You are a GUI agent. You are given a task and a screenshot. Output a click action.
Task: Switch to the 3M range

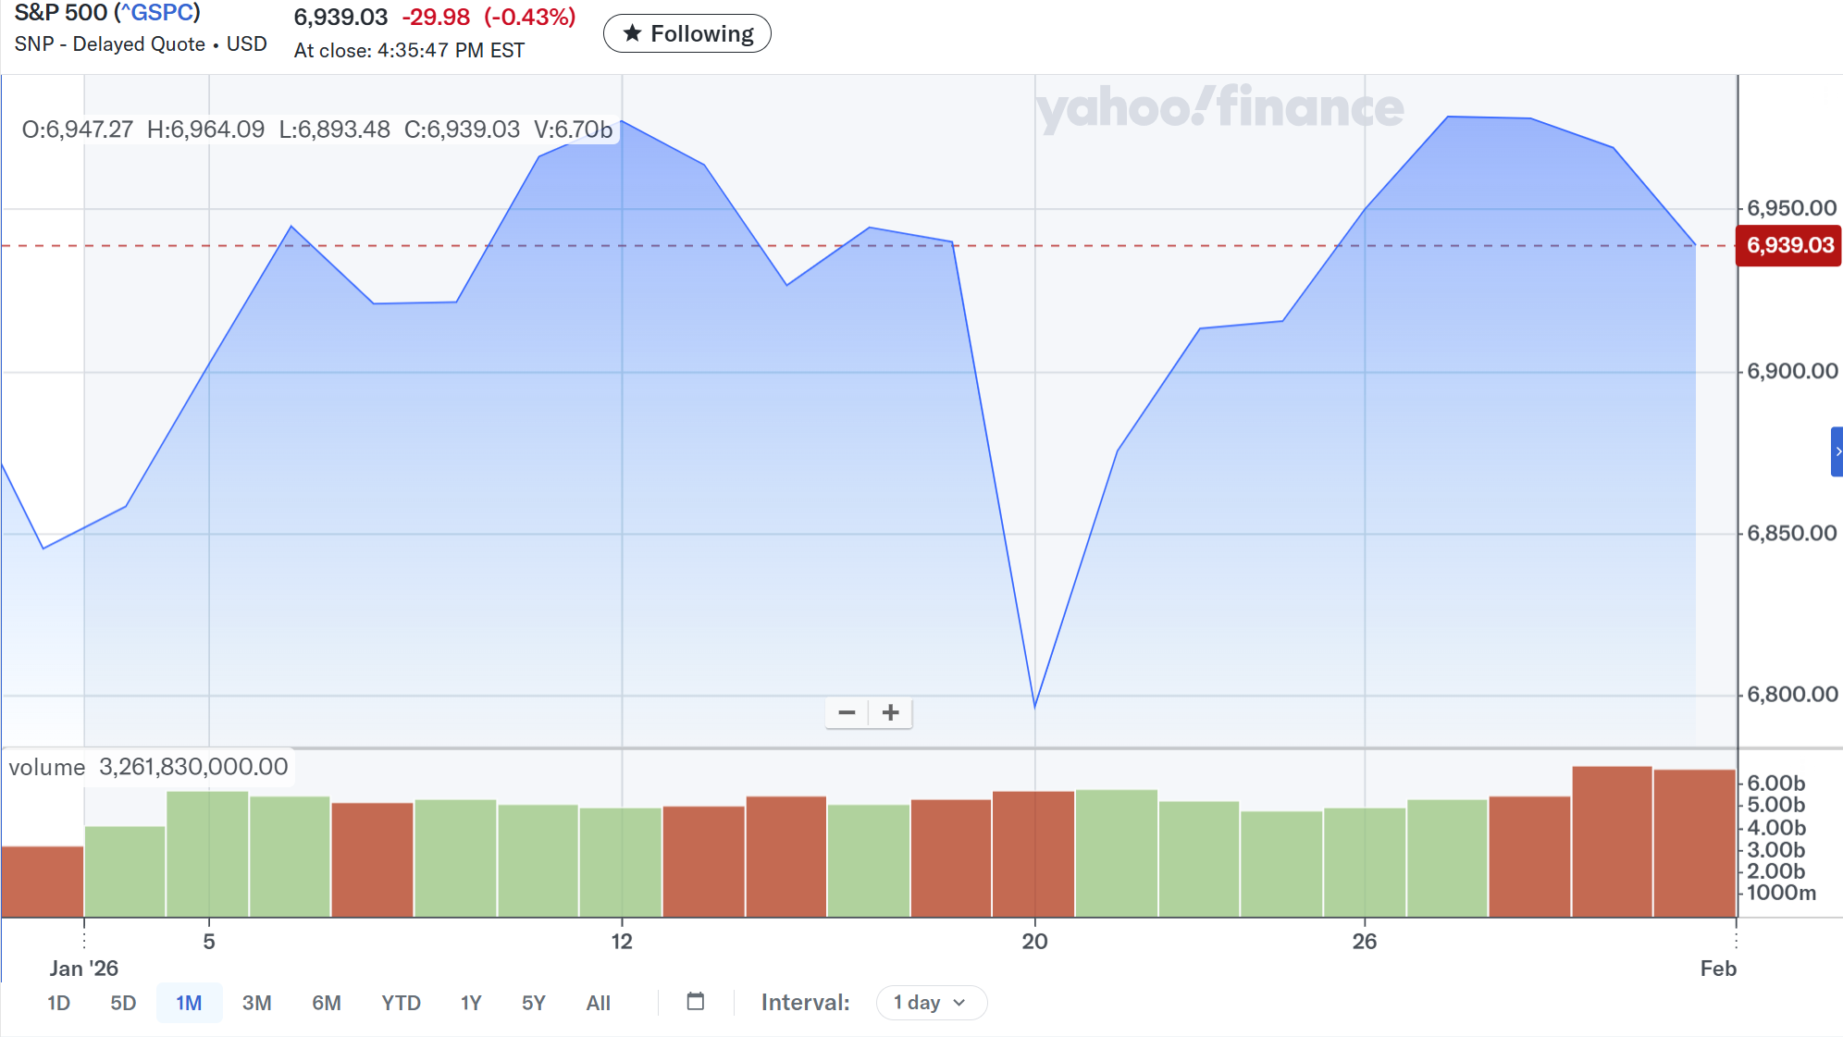tap(256, 1003)
